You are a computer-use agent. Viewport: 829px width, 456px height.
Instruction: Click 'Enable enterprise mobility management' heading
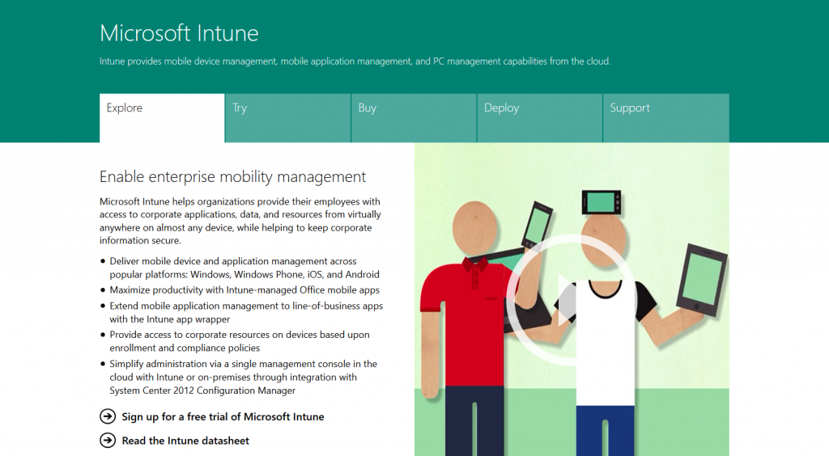pos(232,177)
